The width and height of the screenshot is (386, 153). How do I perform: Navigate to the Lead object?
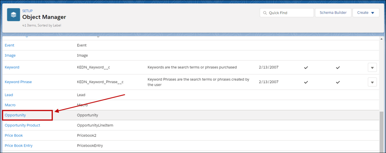[x=9, y=95]
